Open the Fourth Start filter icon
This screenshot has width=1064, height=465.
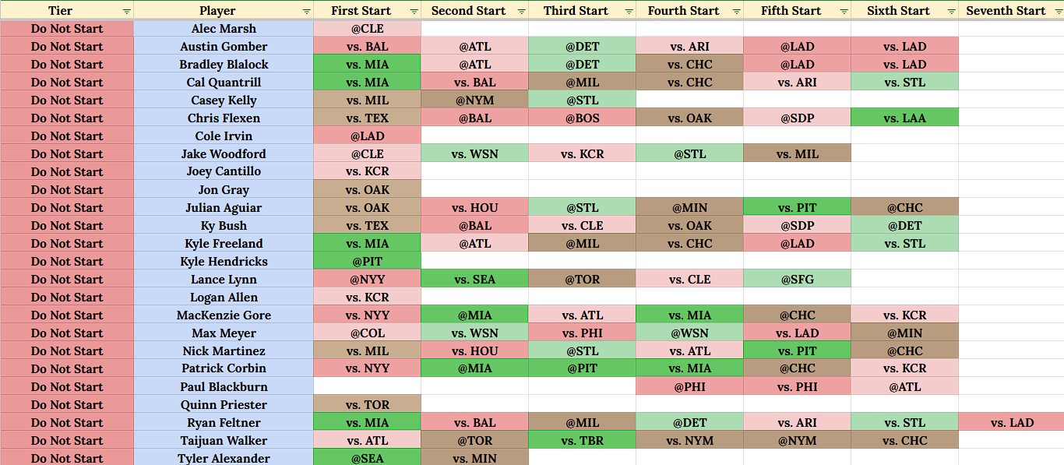pyautogui.click(x=736, y=12)
